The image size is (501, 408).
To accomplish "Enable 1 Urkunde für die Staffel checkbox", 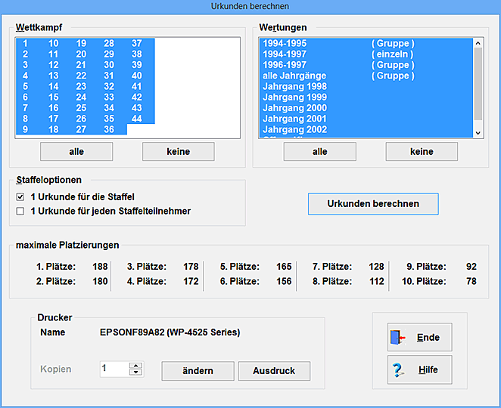I will pyautogui.click(x=20, y=197).
